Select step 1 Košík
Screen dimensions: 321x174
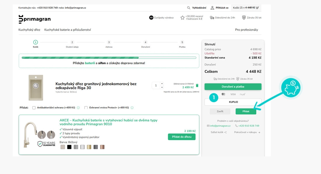click(x=35, y=44)
